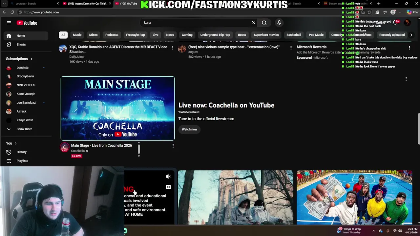Image resolution: width=420 pixels, height=236 pixels.
Task: Click the magnifier search button
Action: pyautogui.click(x=264, y=23)
